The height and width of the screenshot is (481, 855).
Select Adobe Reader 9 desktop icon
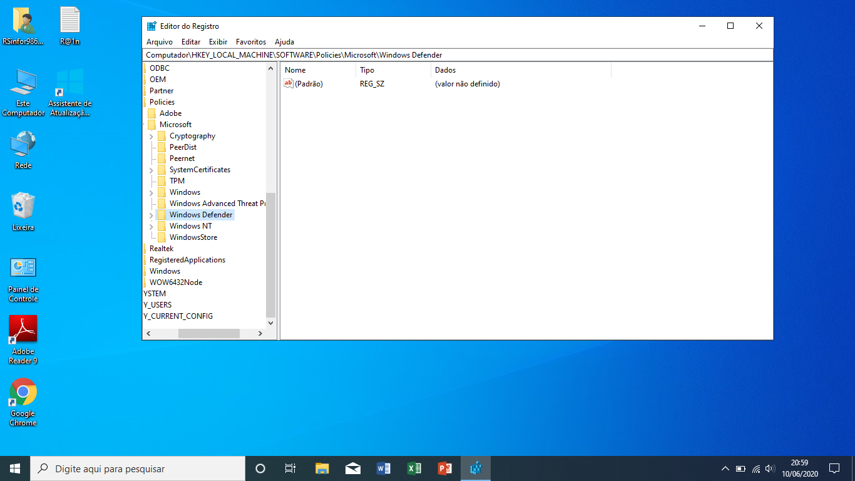(23, 339)
